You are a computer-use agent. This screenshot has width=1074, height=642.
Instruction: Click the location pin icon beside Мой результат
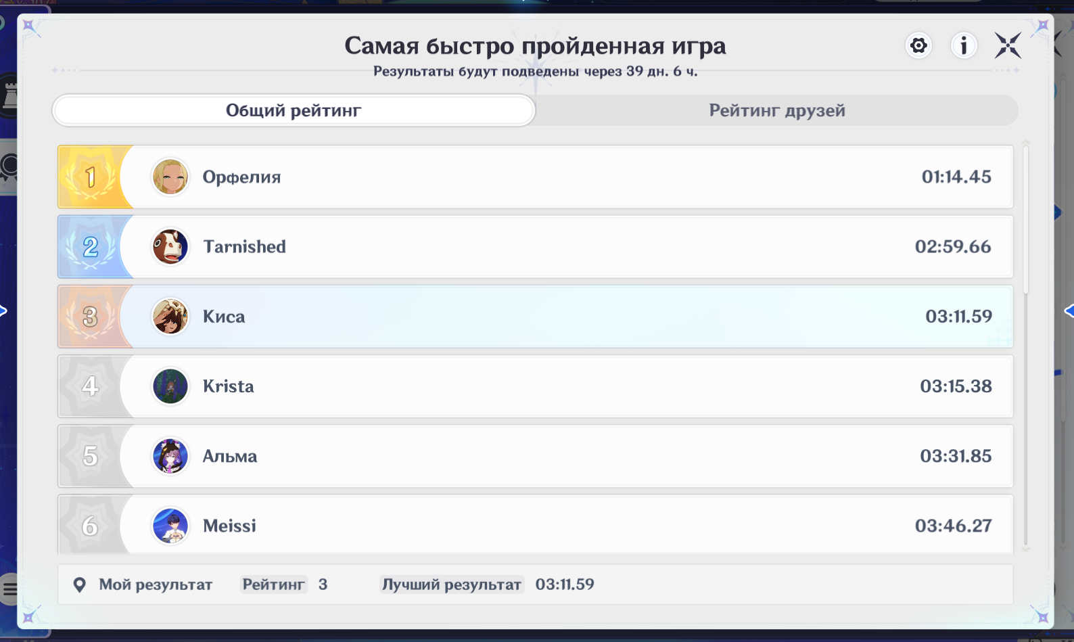click(x=80, y=584)
